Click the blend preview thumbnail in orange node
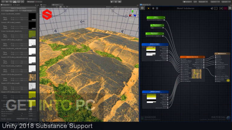 coord(196,74)
